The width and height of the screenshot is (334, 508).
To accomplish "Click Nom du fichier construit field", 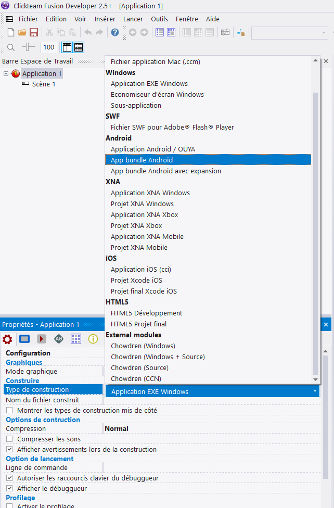I will [x=212, y=400].
